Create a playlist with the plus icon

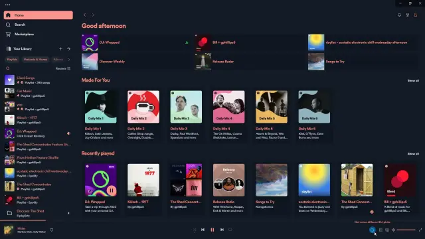[60, 48]
